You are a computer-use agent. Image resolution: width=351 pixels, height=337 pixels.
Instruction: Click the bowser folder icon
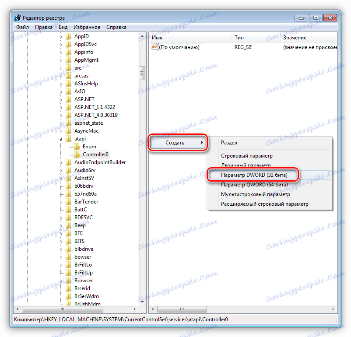pos(69,257)
